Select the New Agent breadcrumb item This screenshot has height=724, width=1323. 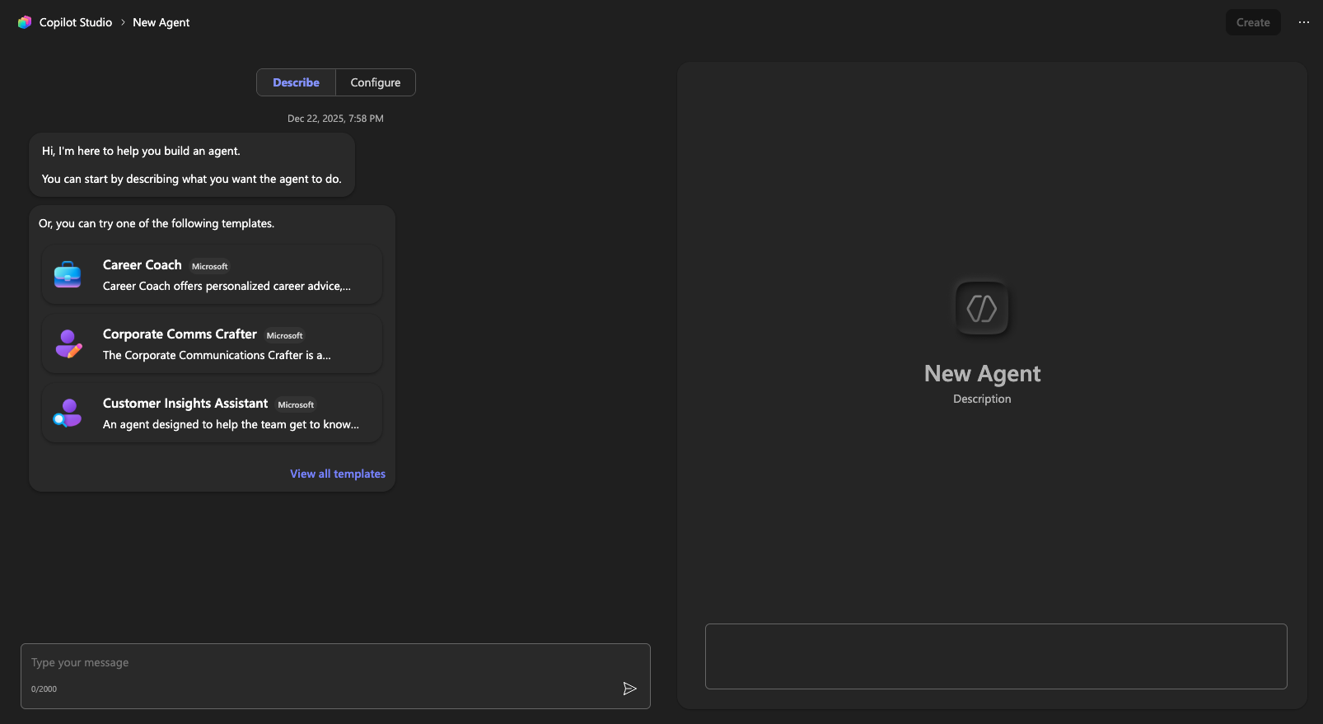(161, 22)
